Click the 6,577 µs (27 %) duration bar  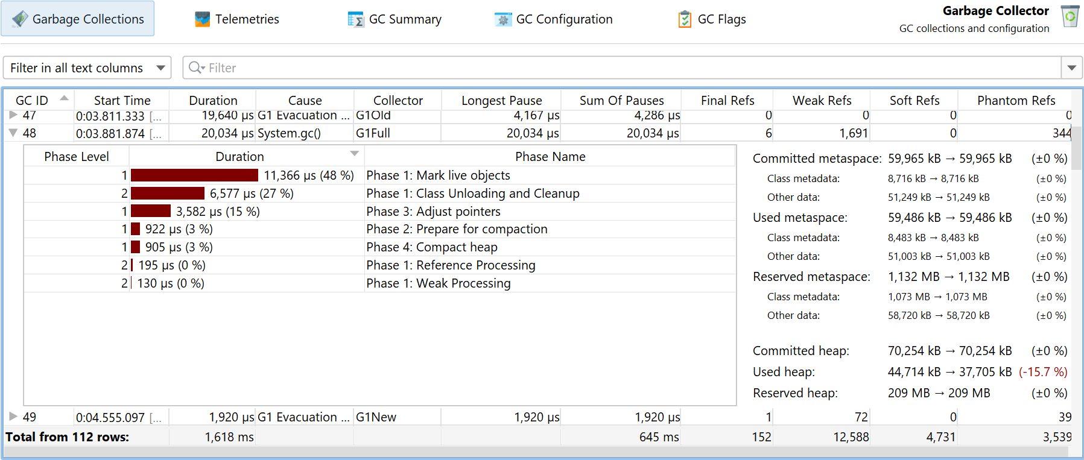point(168,194)
